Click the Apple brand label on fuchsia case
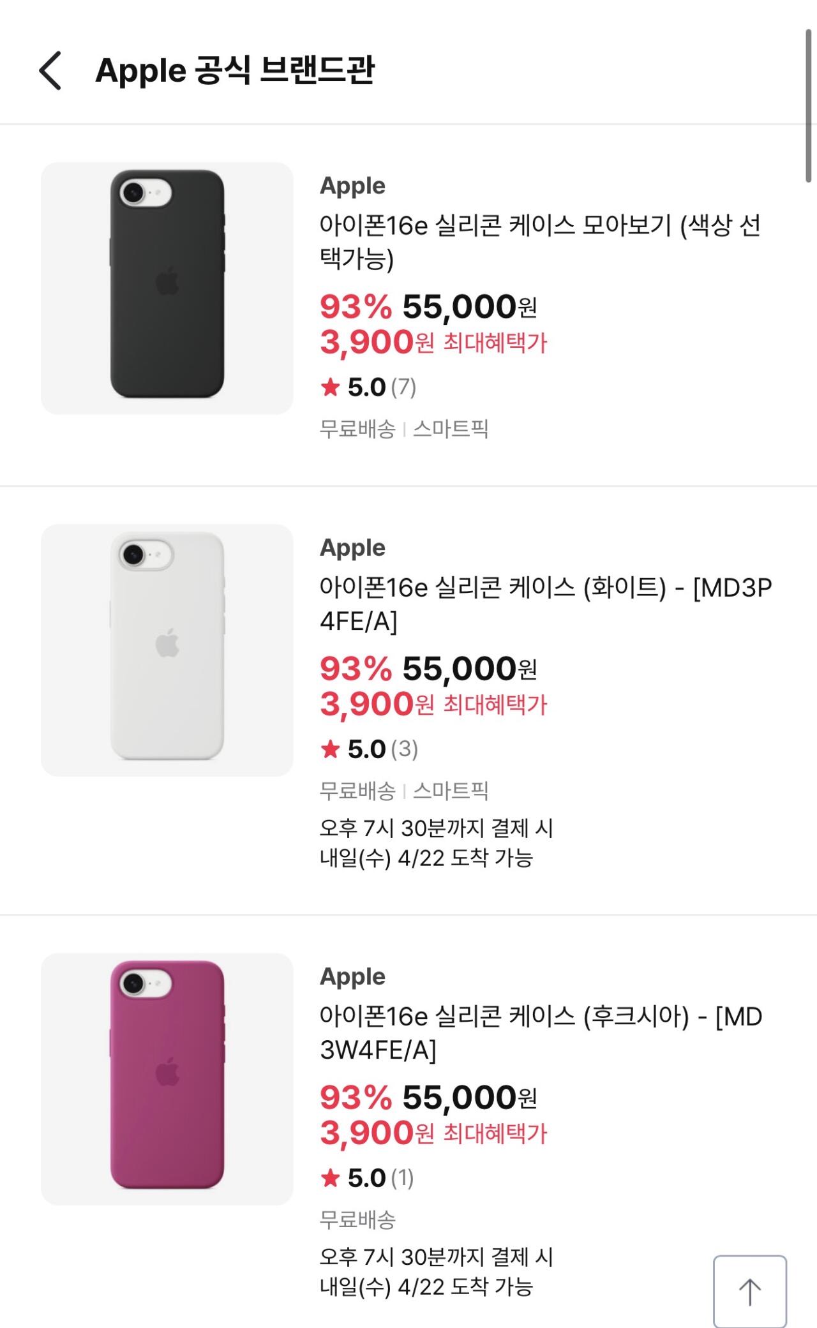817x1328 pixels. coord(352,976)
